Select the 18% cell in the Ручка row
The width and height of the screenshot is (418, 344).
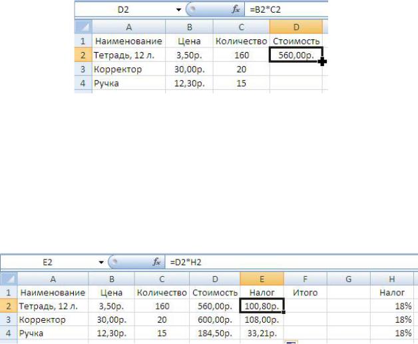click(x=392, y=333)
